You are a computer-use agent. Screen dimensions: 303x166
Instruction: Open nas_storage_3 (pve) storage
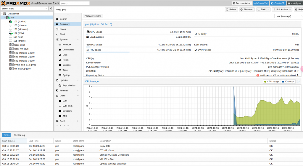tap(25, 61)
